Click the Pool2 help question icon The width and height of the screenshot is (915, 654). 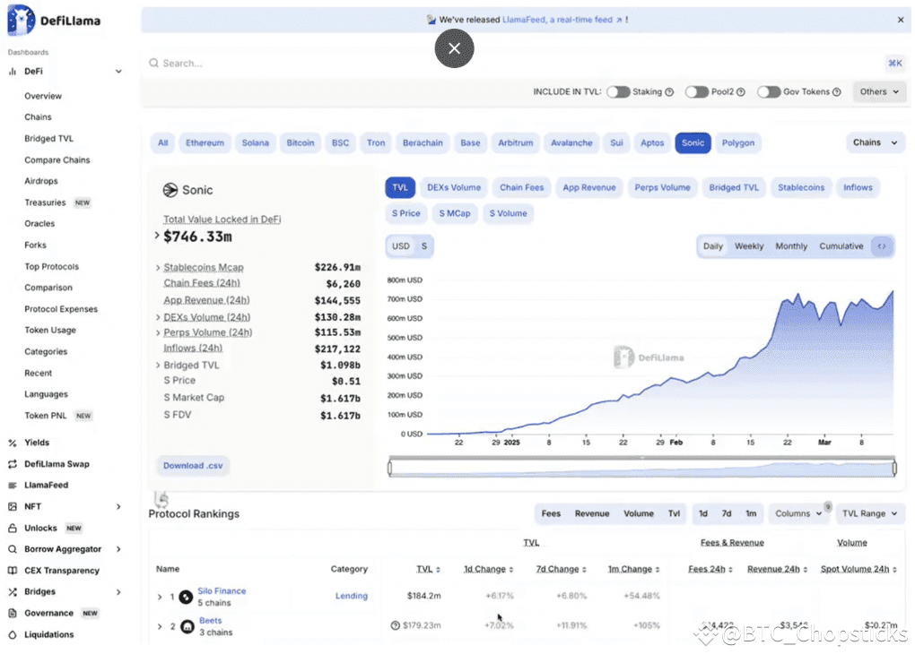click(740, 92)
